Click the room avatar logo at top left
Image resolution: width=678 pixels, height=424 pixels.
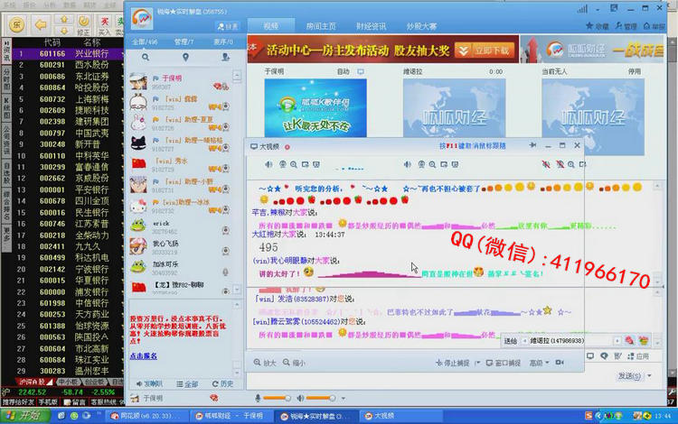142,19
